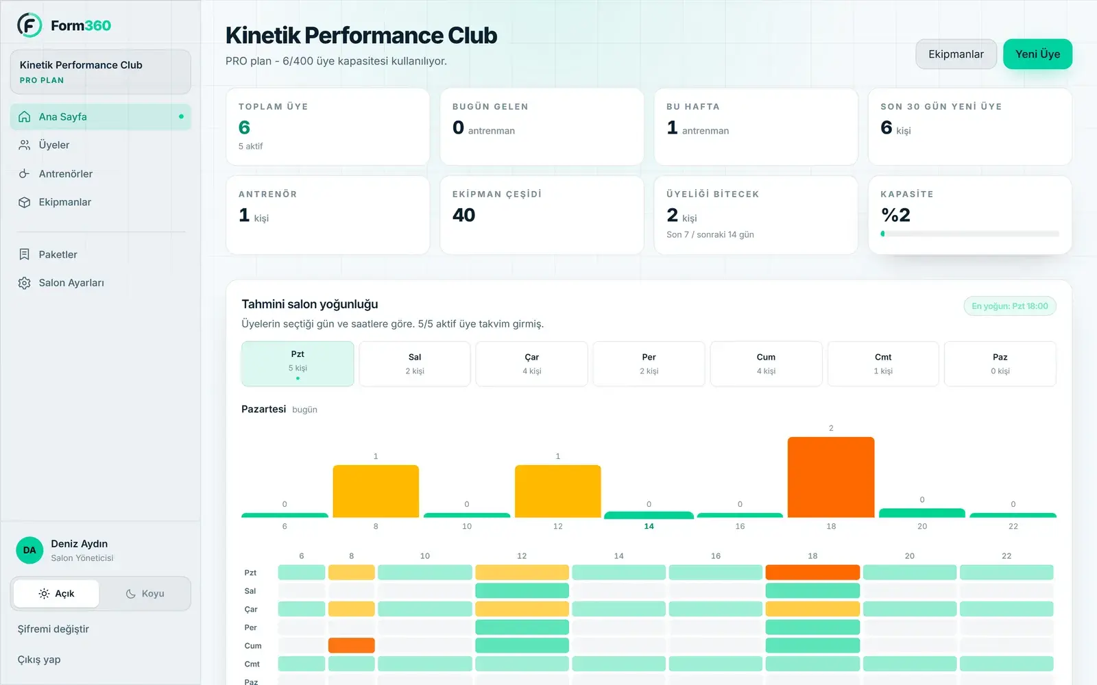Switch to Açık light theme
The width and height of the screenshot is (1097, 685).
point(56,594)
